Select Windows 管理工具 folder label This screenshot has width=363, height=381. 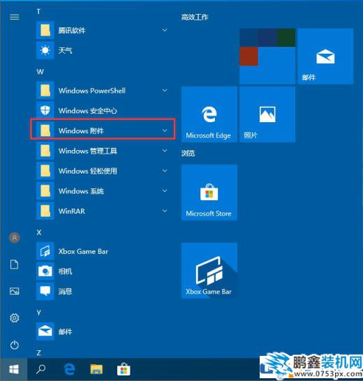point(87,151)
